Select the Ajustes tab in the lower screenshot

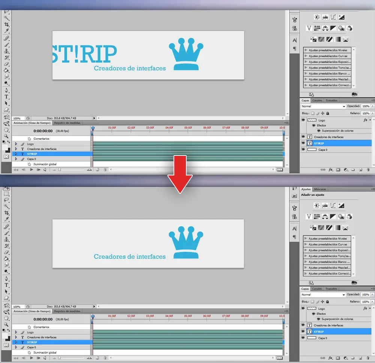306,189
